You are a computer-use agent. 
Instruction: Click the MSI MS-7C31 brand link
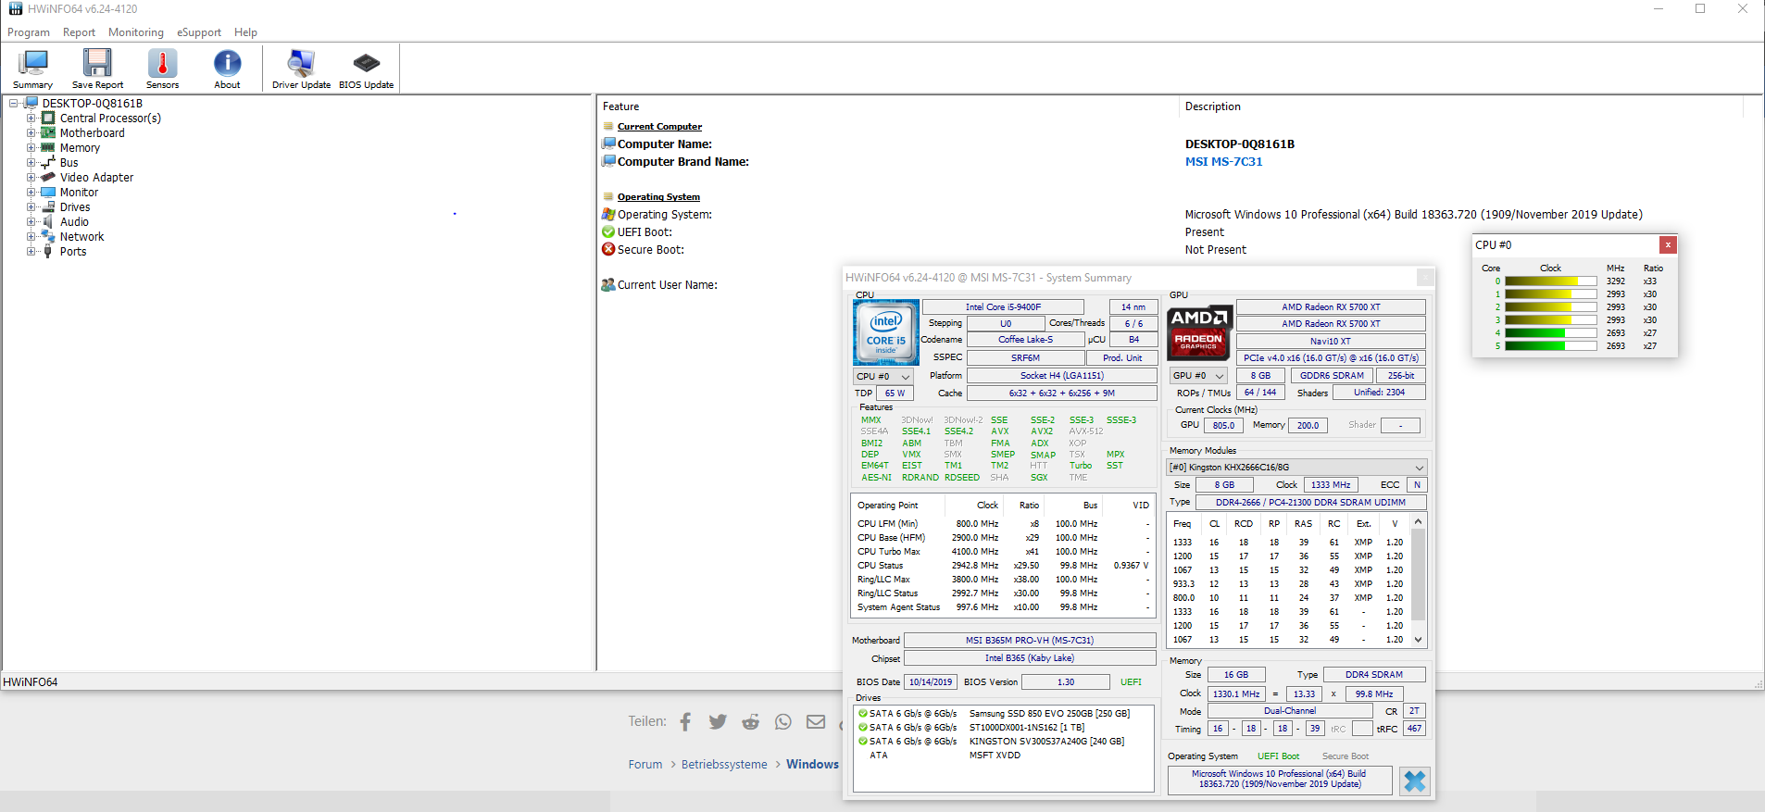coord(1223,162)
